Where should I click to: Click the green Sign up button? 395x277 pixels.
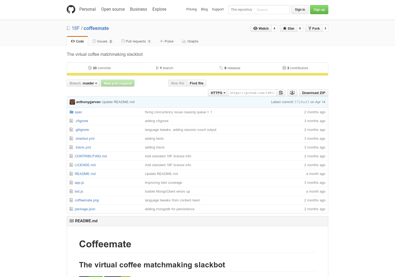click(319, 10)
